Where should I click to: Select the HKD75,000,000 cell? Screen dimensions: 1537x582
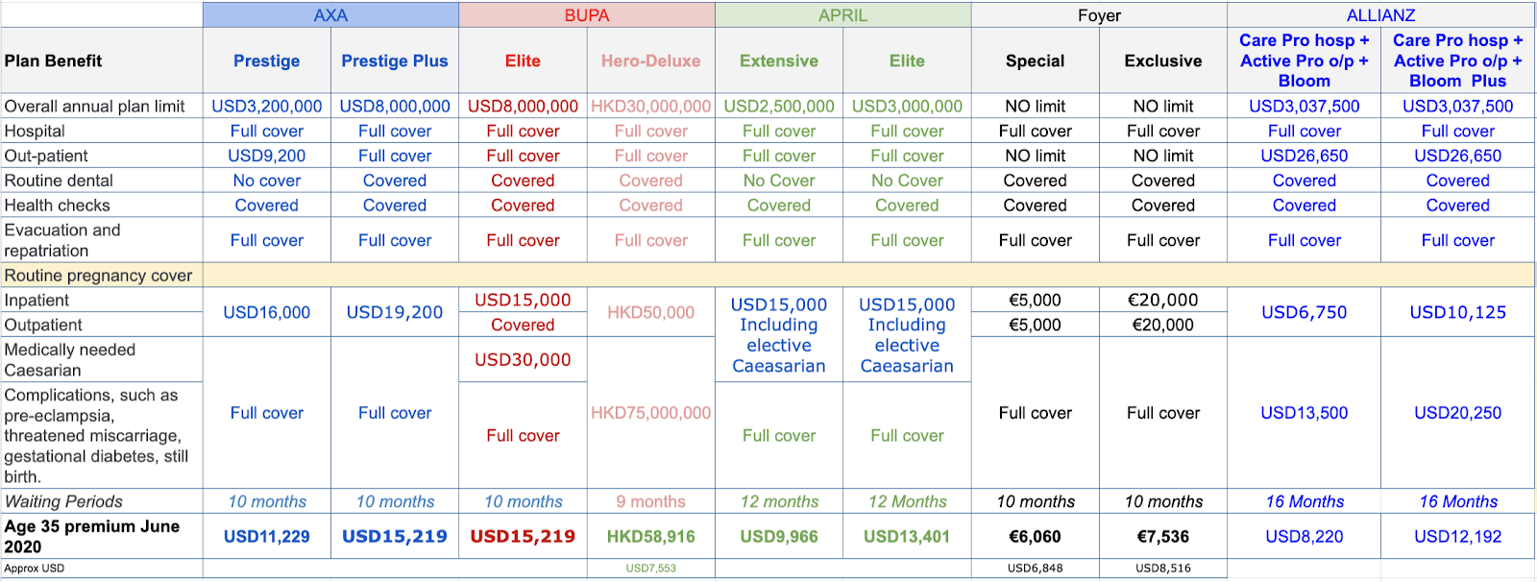point(651,413)
